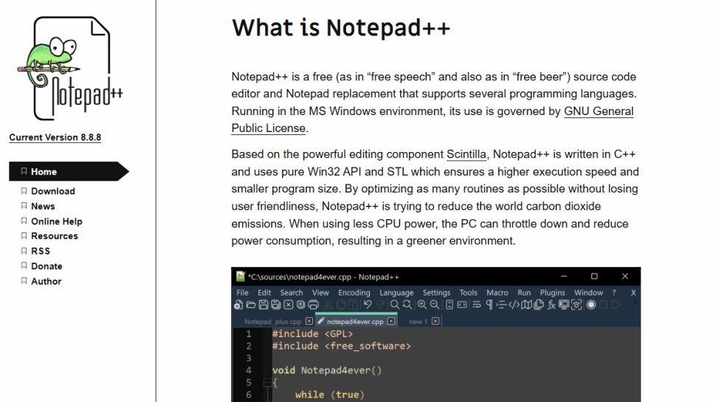Image resolution: width=716 pixels, height=402 pixels.
Task: Open the RSS sidebar link
Action: coord(41,251)
